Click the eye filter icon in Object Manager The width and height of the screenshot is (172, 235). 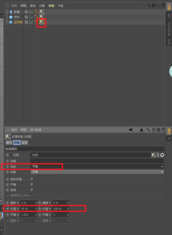tap(159, 6)
